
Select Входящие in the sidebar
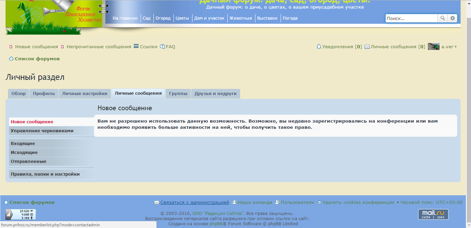[x=23, y=143]
